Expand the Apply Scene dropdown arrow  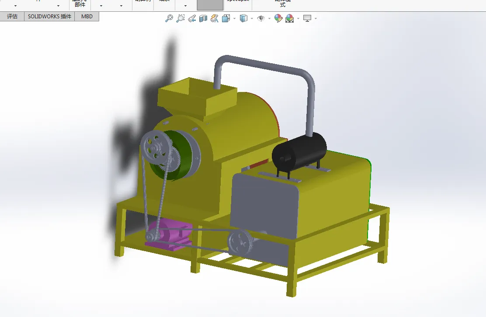[x=298, y=19]
